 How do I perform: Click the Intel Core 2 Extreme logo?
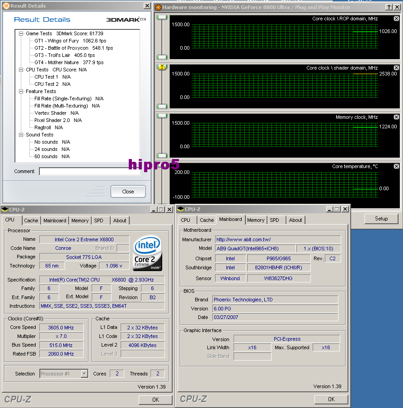tap(147, 253)
